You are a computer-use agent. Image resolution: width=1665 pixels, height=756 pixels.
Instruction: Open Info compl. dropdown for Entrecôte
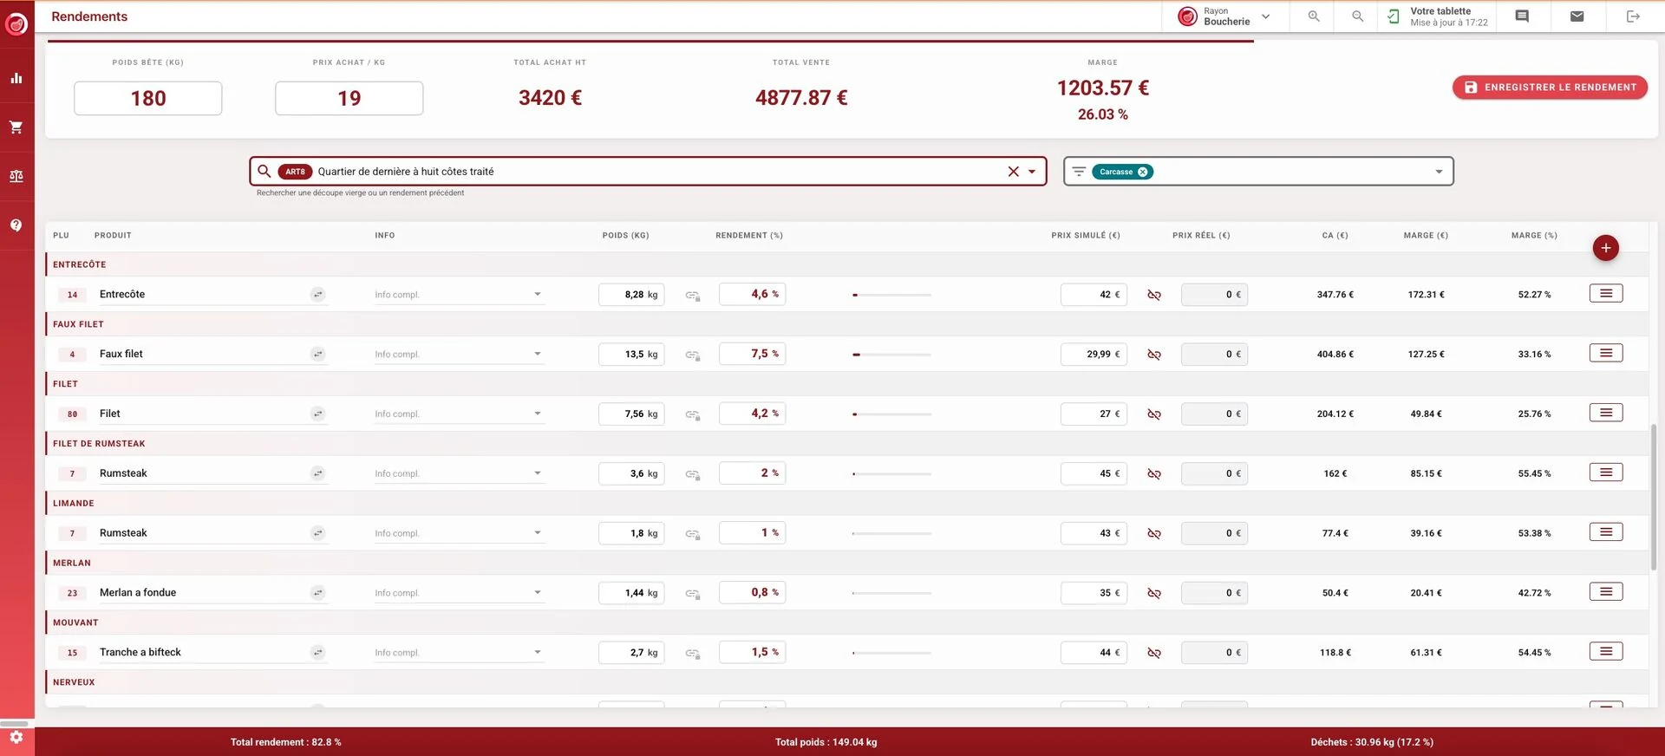click(x=459, y=295)
